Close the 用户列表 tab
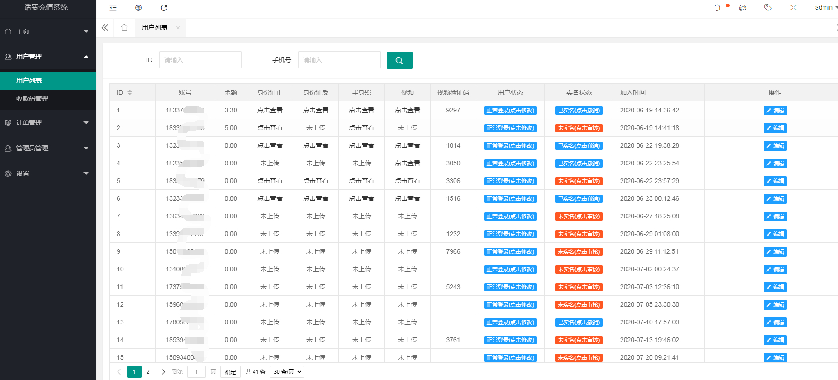This screenshot has height=380, width=838. (178, 28)
